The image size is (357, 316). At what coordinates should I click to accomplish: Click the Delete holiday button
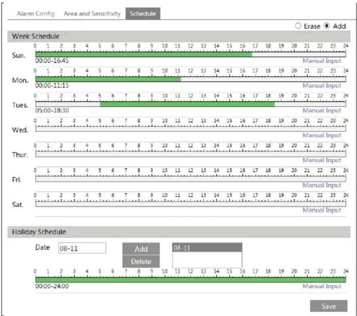[141, 262]
